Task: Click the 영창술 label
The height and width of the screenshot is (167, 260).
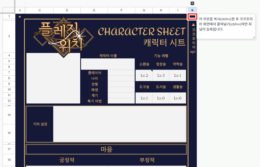Action: pyautogui.click(x=161, y=64)
